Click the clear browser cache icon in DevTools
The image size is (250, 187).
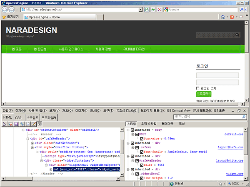[x=10, y=124]
